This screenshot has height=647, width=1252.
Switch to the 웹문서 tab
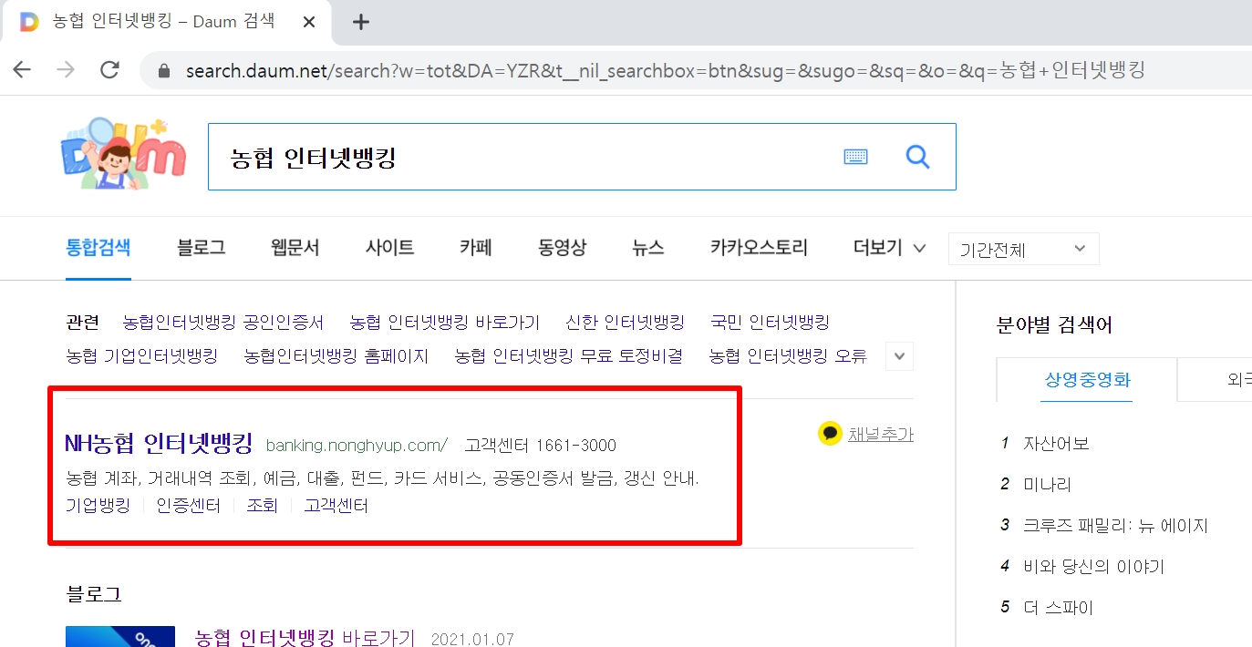[x=295, y=247]
